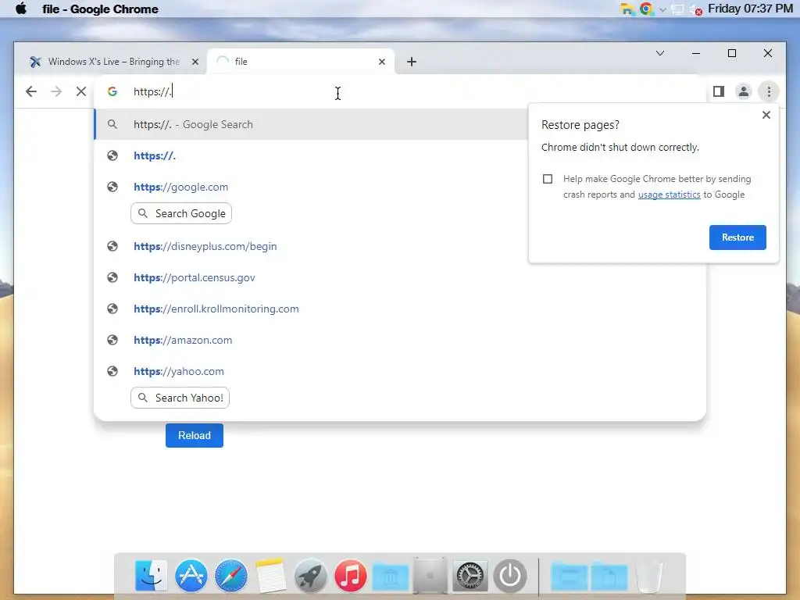Open the usage statistics link
The image size is (800, 600).
click(x=669, y=195)
